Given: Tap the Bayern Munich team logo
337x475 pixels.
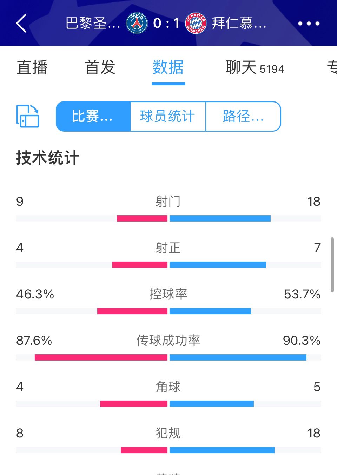Looking at the screenshot, I should 196,23.
